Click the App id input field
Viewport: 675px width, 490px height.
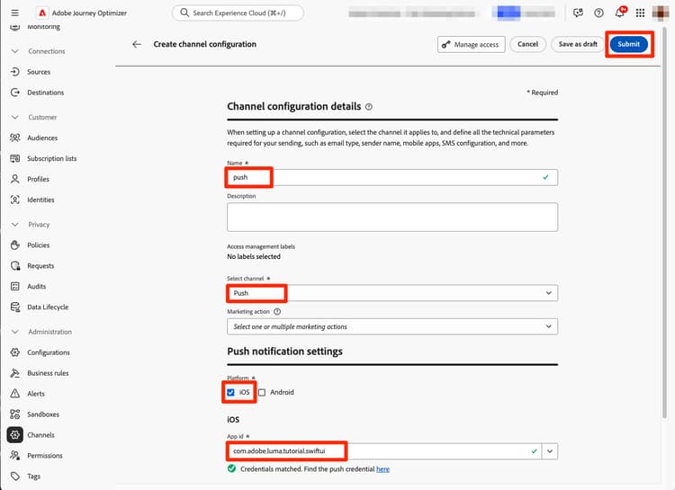(x=384, y=451)
